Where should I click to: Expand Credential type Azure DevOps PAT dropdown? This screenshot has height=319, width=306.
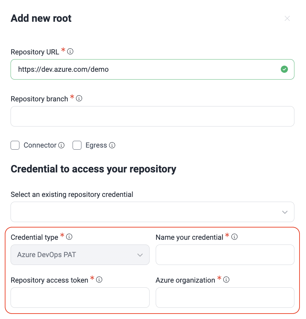tap(80, 255)
